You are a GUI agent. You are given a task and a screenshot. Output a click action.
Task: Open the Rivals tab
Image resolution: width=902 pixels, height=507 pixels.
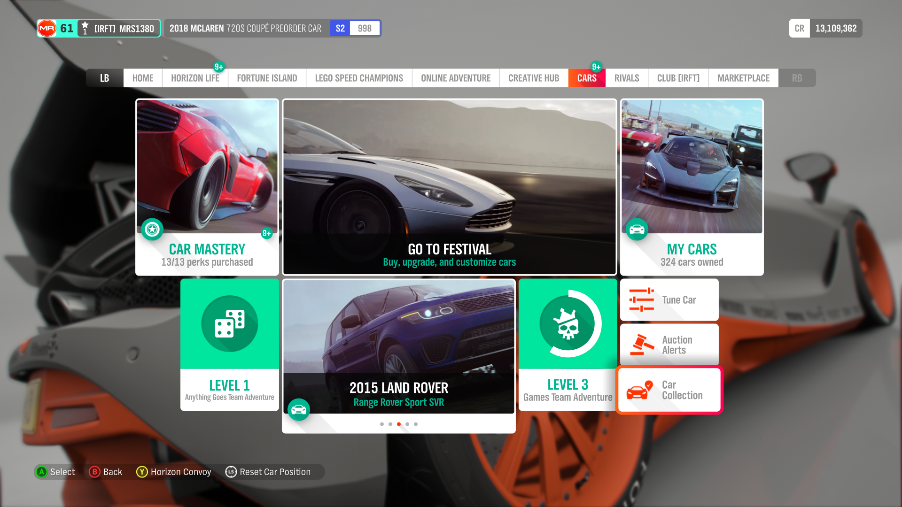coord(627,78)
